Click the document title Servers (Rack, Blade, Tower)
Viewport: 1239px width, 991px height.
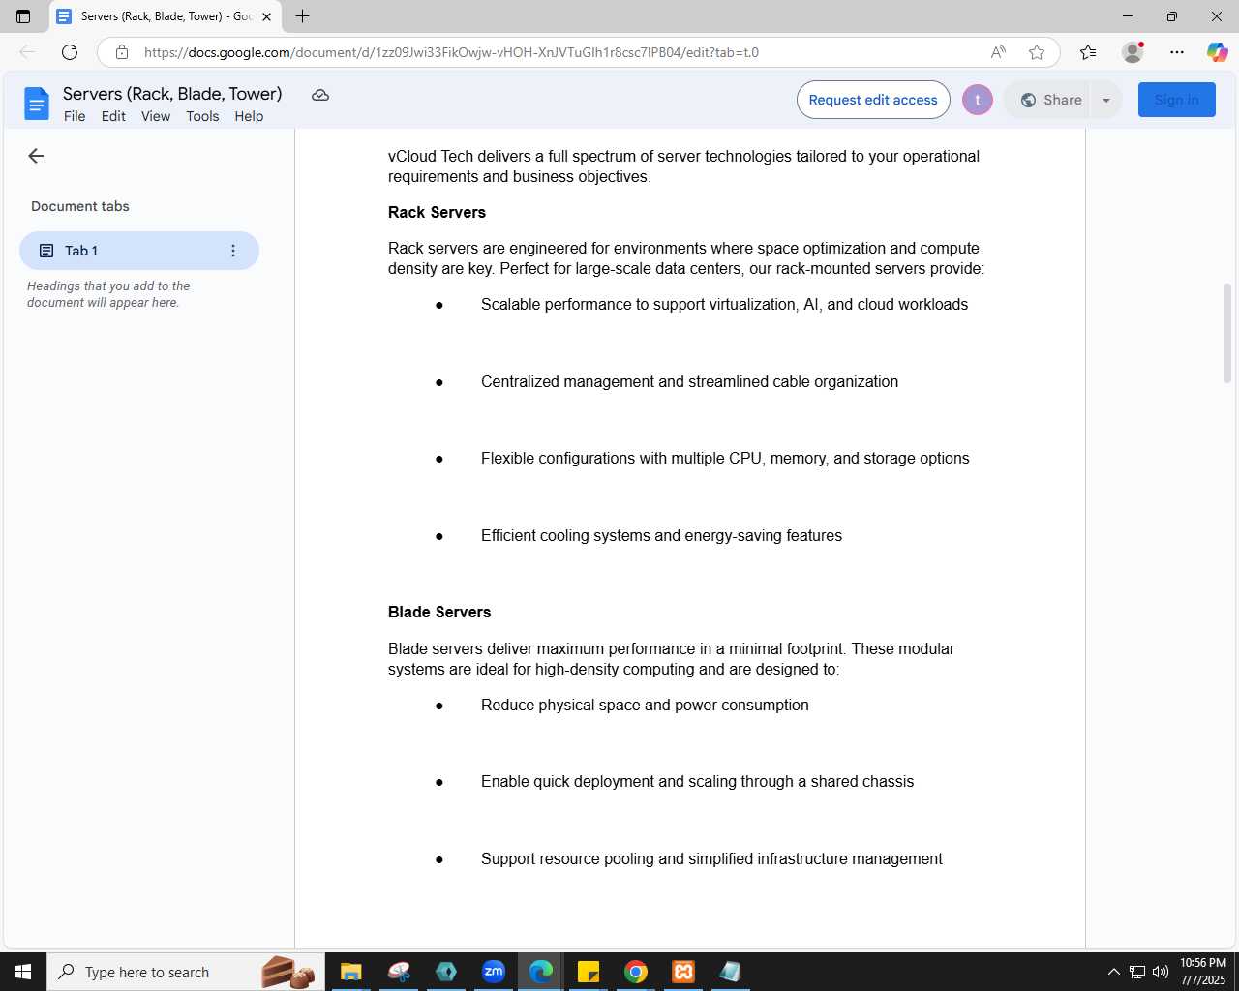coord(172,94)
